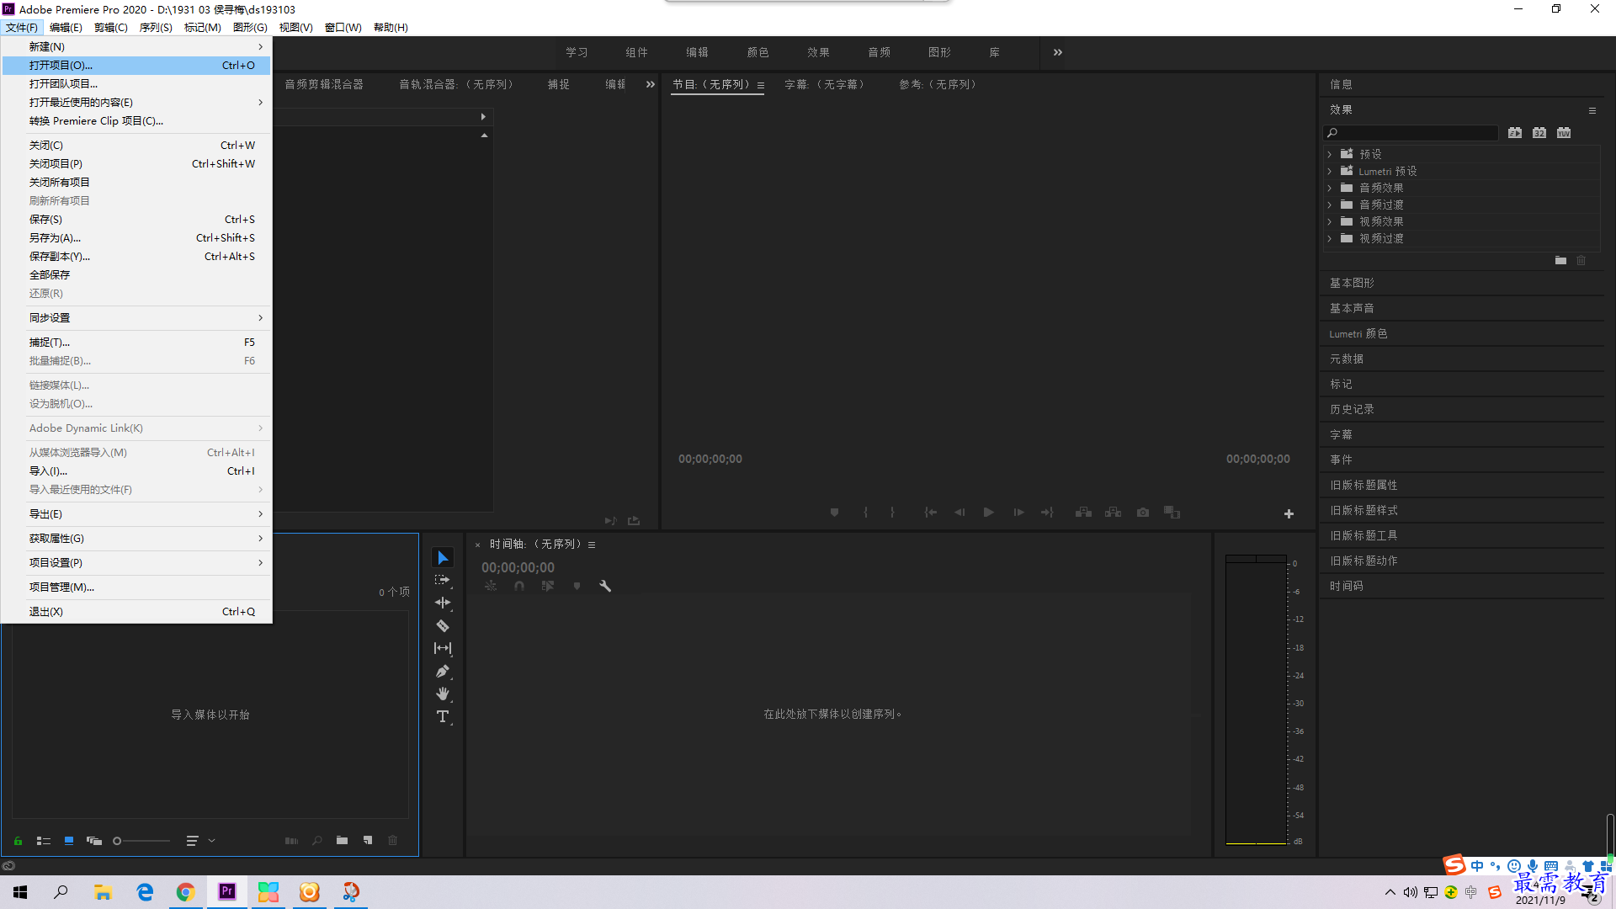The width and height of the screenshot is (1616, 909).
Task: Open effects panel hamburger menu
Action: pyautogui.click(x=1592, y=110)
